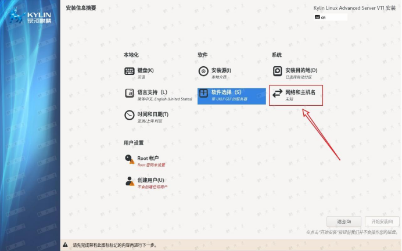402x251 pixels.
Task: Click the hint text below the 开始安装 button
Action: pos(353,232)
